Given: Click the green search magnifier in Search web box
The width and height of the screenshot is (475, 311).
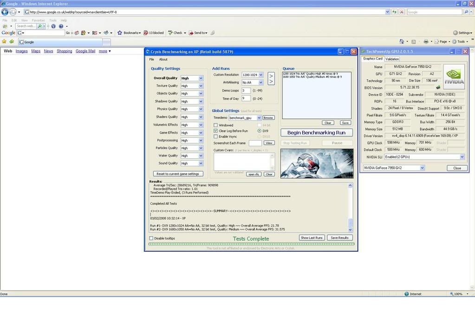Looking at the screenshot, I should point(39,26).
